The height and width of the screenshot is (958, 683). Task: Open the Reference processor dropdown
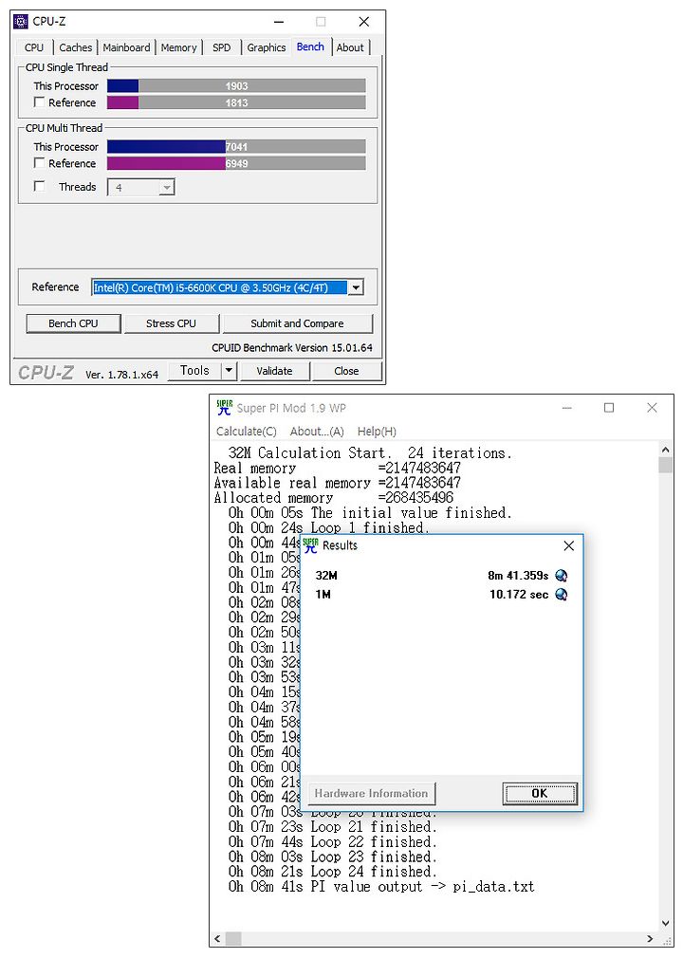click(356, 287)
